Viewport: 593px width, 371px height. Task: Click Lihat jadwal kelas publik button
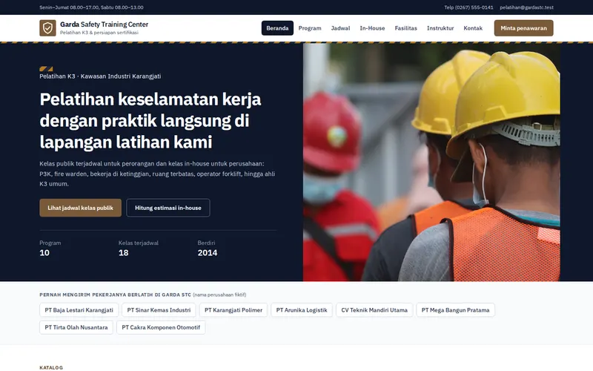80,208
